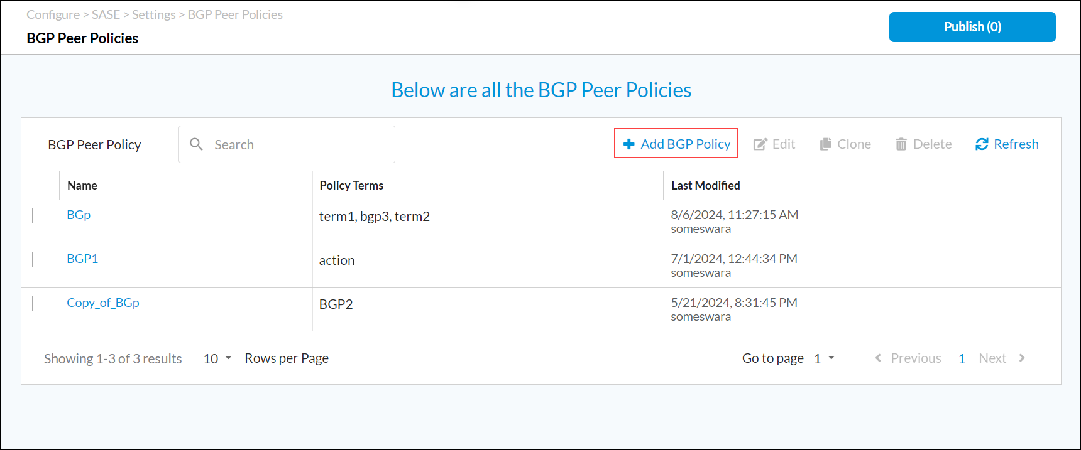This screenshot has height=450, width=1081.
Task: Sort by the Last Modified column header
Action: pos(705,185)
